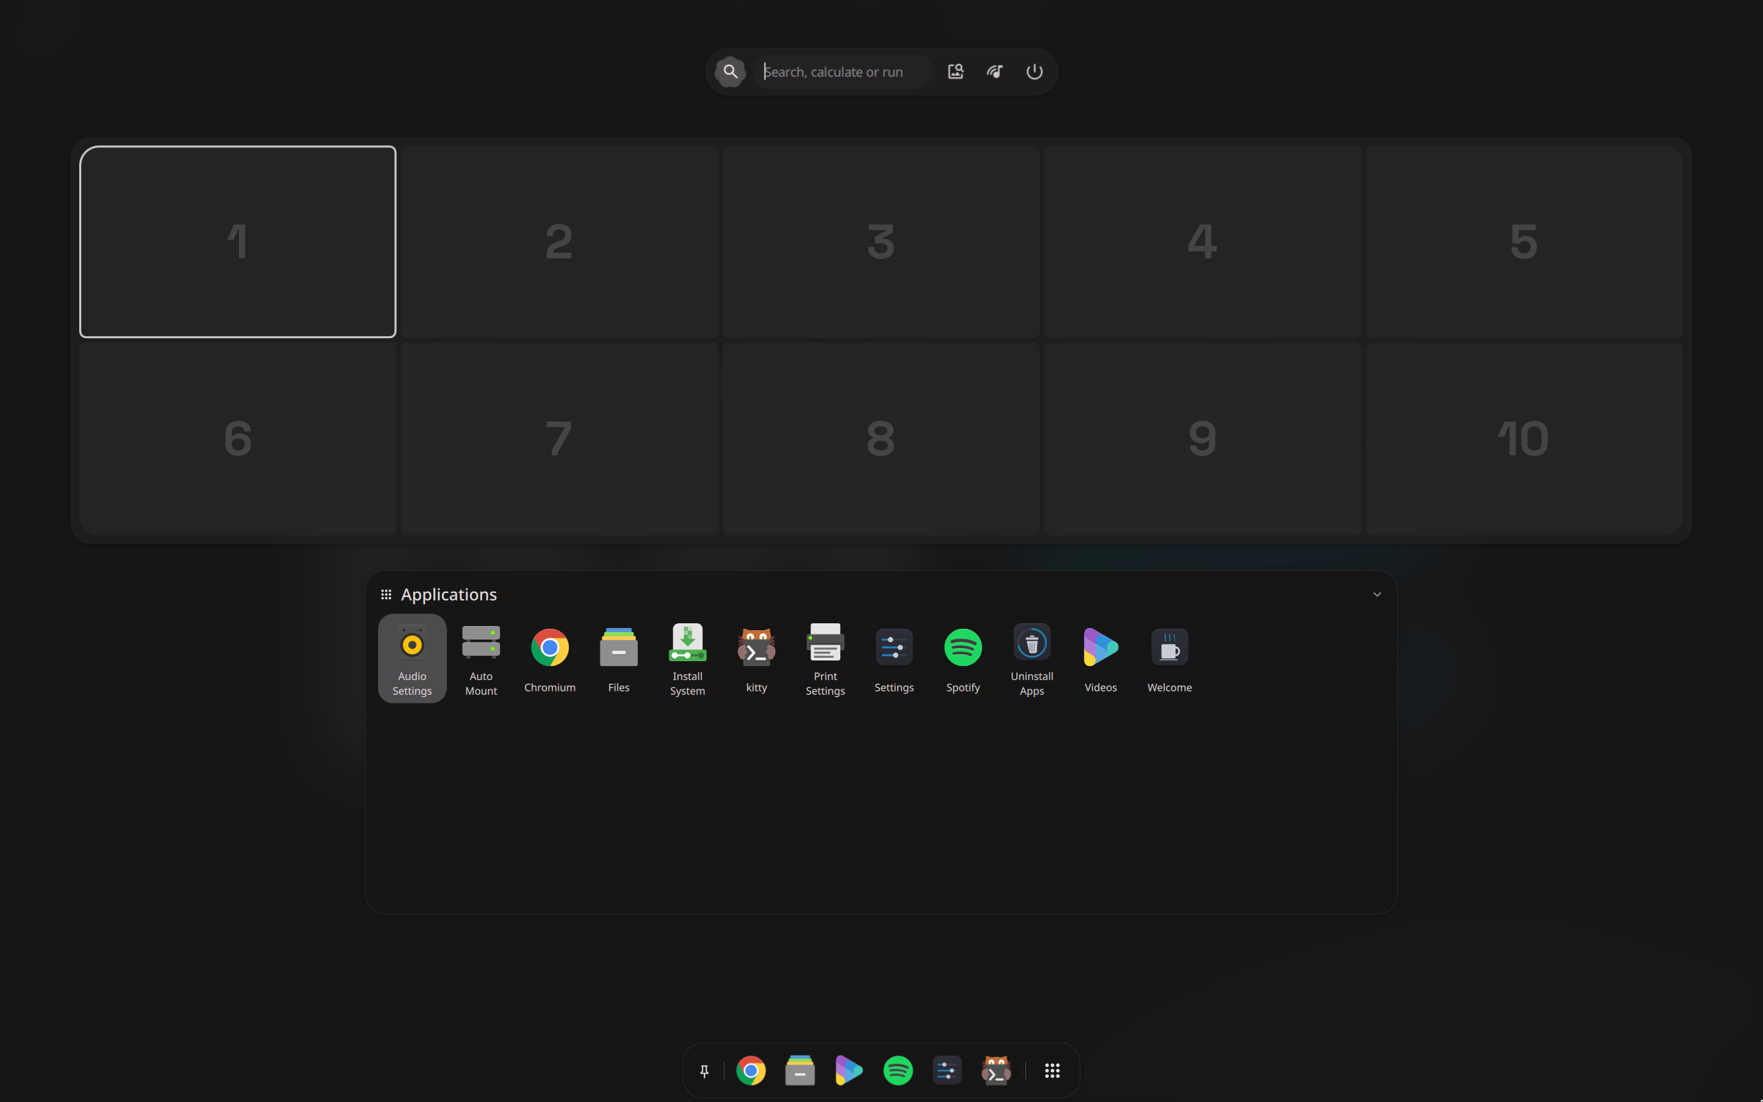Open Print Settings application

click(x=824, y=658)
